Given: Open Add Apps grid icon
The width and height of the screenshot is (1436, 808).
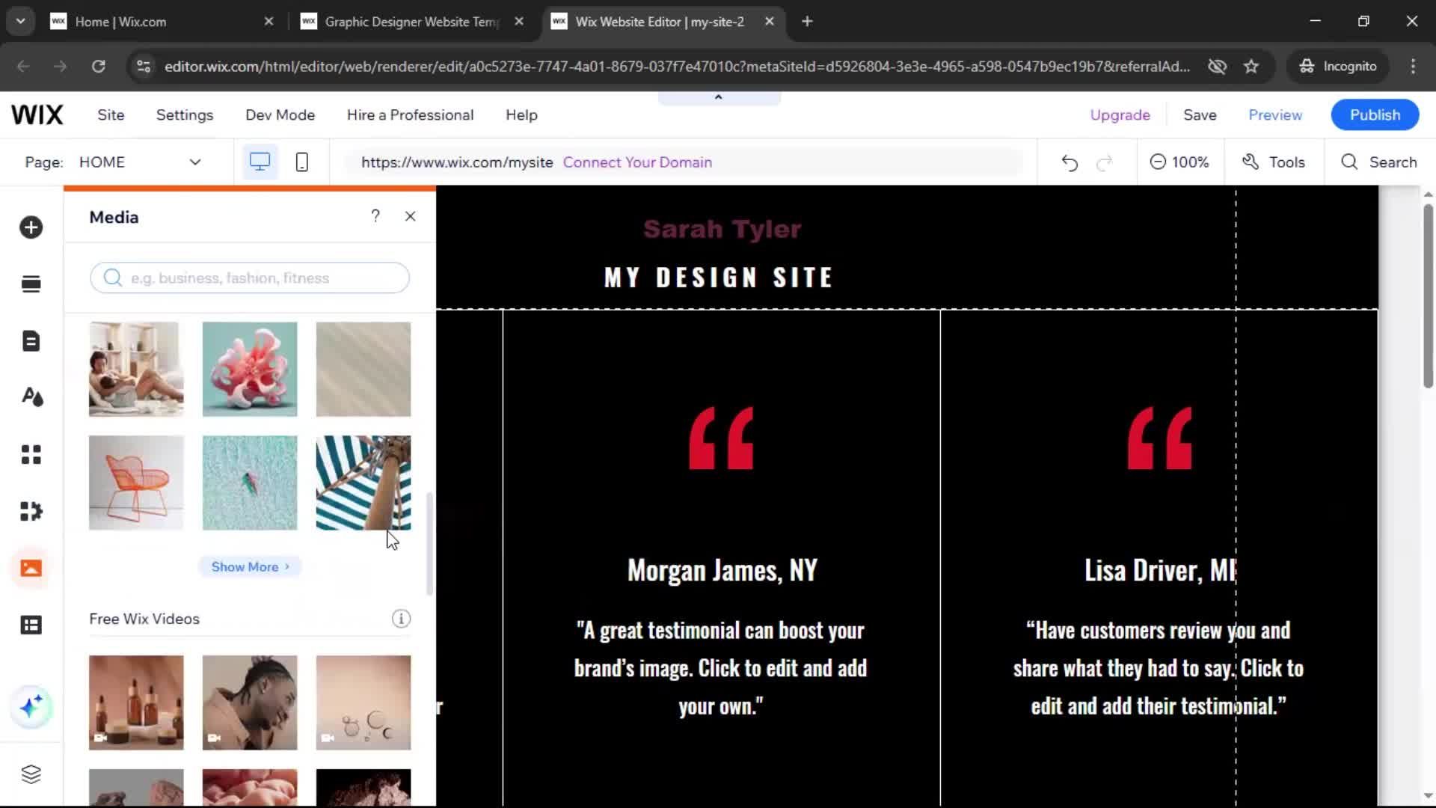Looking at the screenshot, I should [31, 454].
